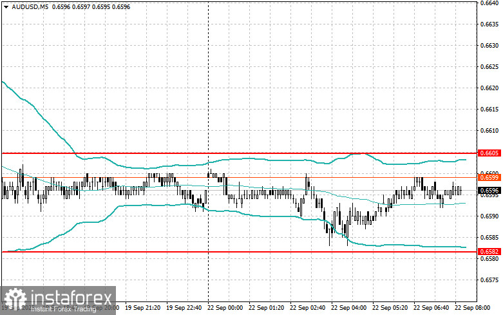The height and width of the screenshot is (315, 503).
Task: Click the 0.6615 price axis value
Action: [x=489, y=110]
